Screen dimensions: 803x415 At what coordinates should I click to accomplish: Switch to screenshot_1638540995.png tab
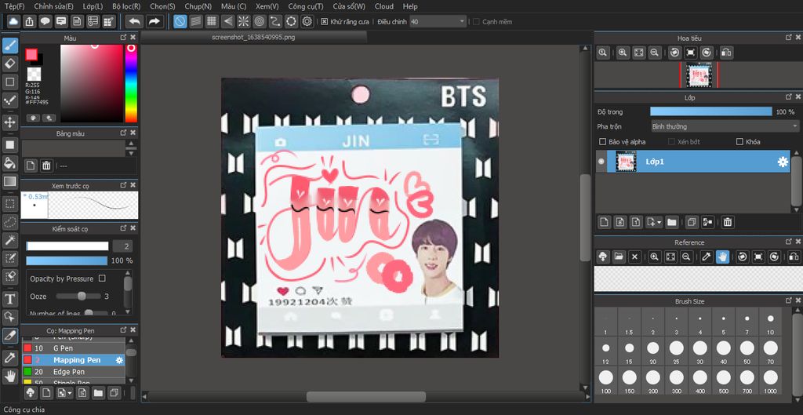click(x=253, y=37)
